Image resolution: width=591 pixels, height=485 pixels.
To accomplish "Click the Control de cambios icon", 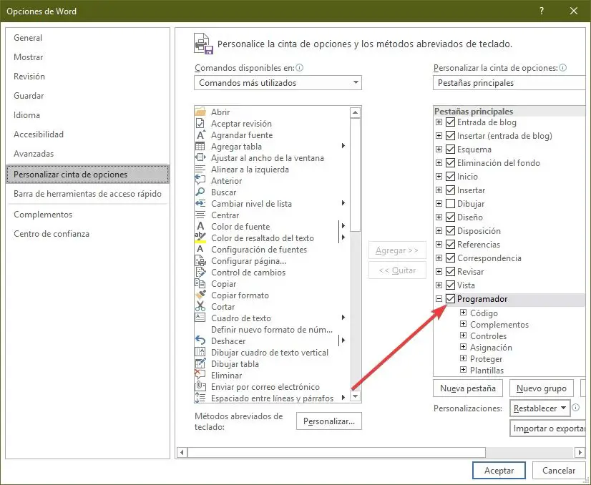I will click(200, 272).
